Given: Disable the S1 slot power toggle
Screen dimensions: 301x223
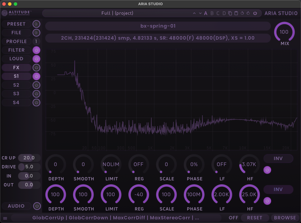Looking at the screenshot, I should click(x=36, y=76).
